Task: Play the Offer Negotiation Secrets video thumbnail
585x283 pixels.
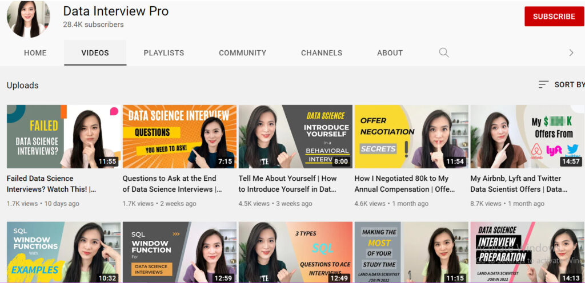Action: (x=411, y=136)
